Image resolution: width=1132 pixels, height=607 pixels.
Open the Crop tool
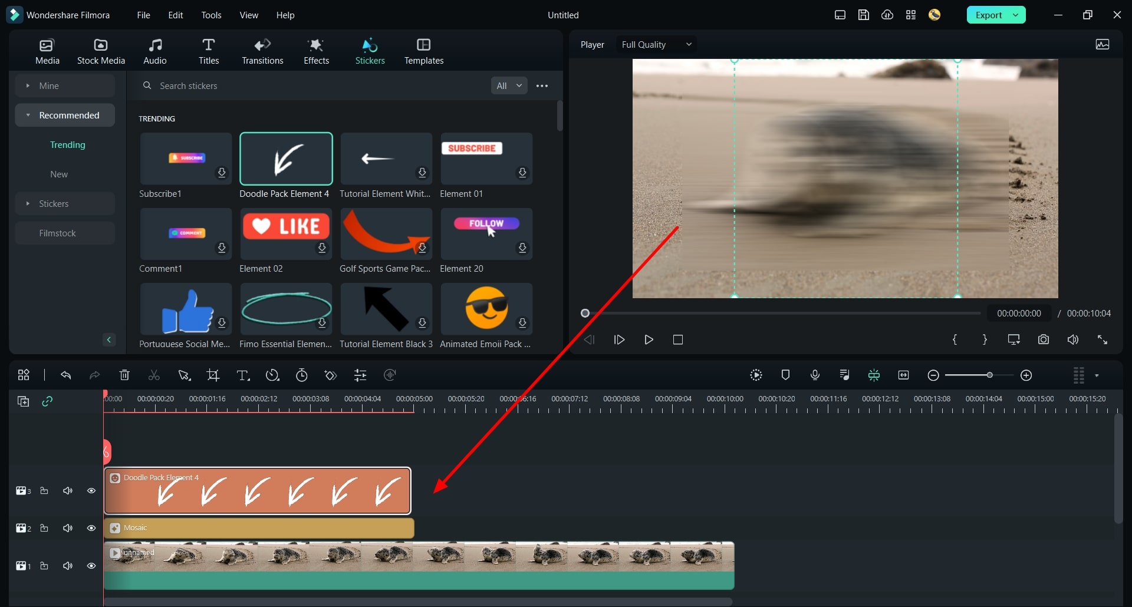pyautogui.click(x=213, y=375)
